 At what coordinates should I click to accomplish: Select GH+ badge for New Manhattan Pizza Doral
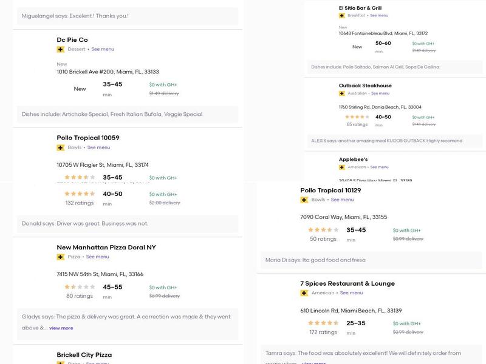[x=61, y=257]
